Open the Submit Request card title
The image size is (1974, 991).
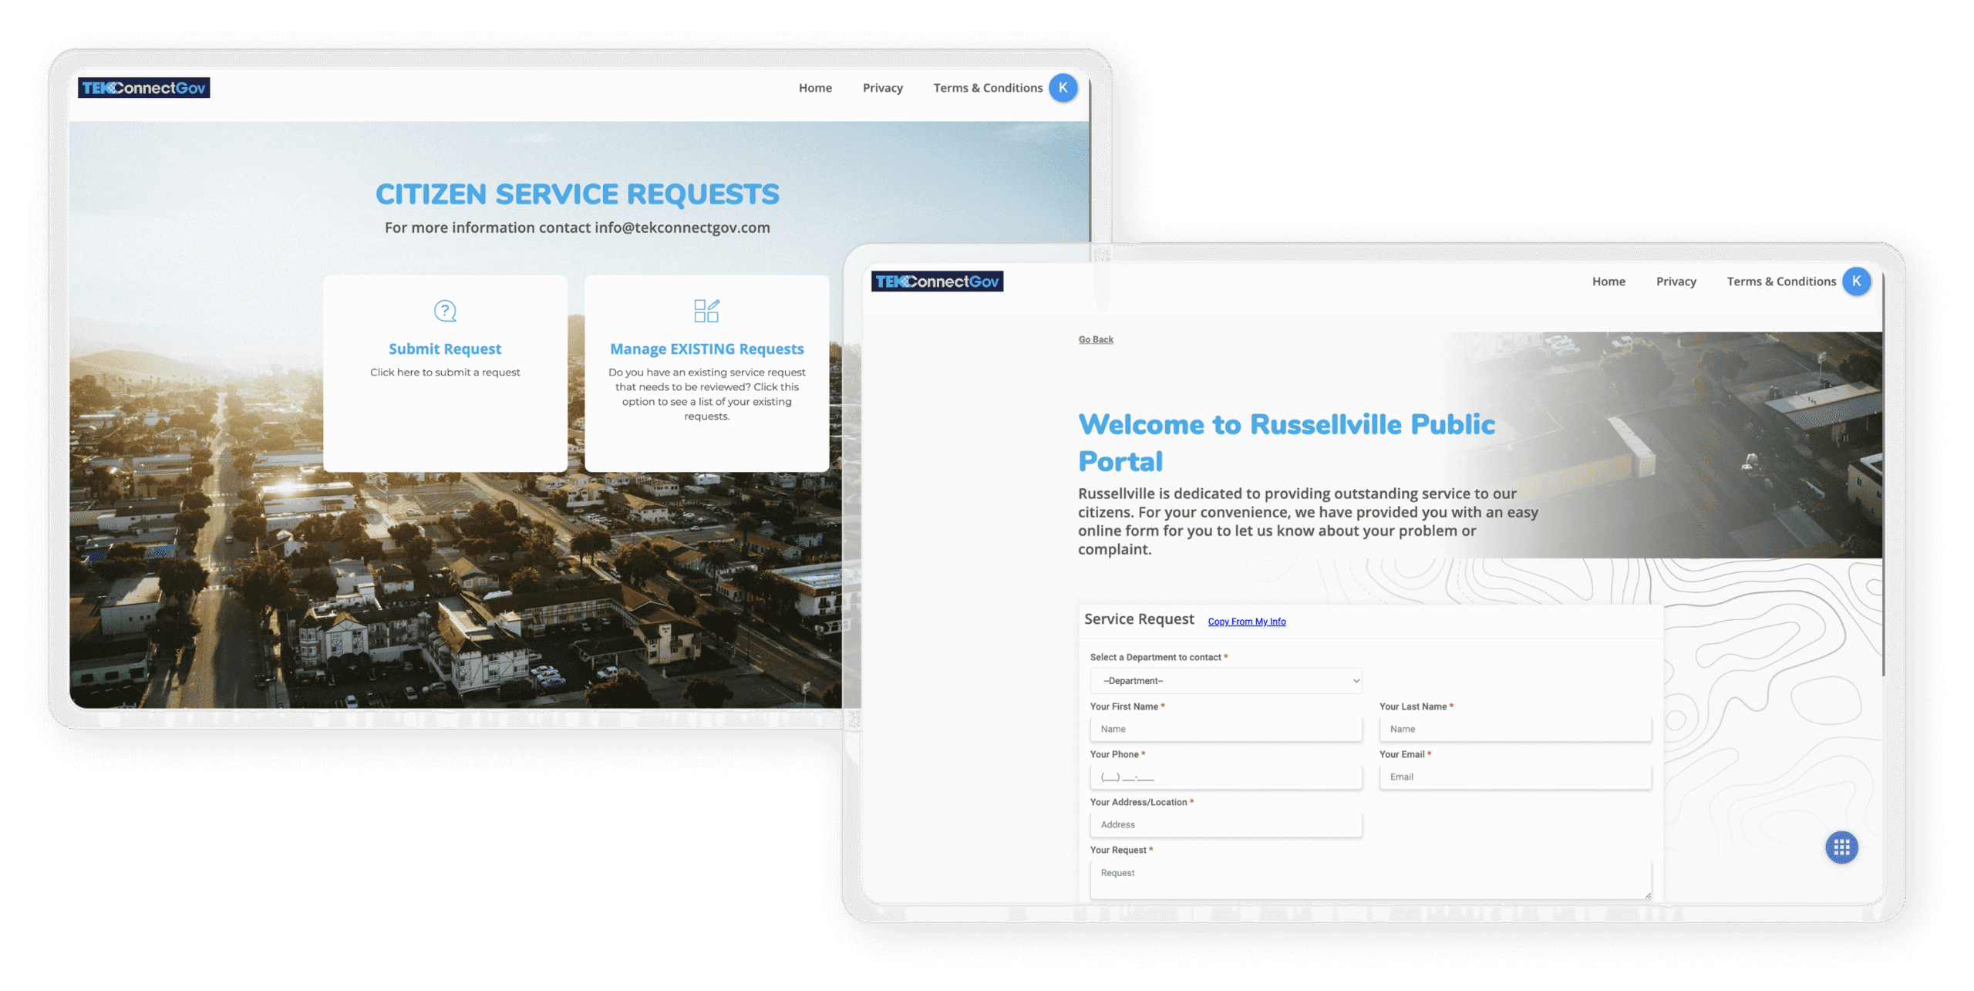[445, 349]
